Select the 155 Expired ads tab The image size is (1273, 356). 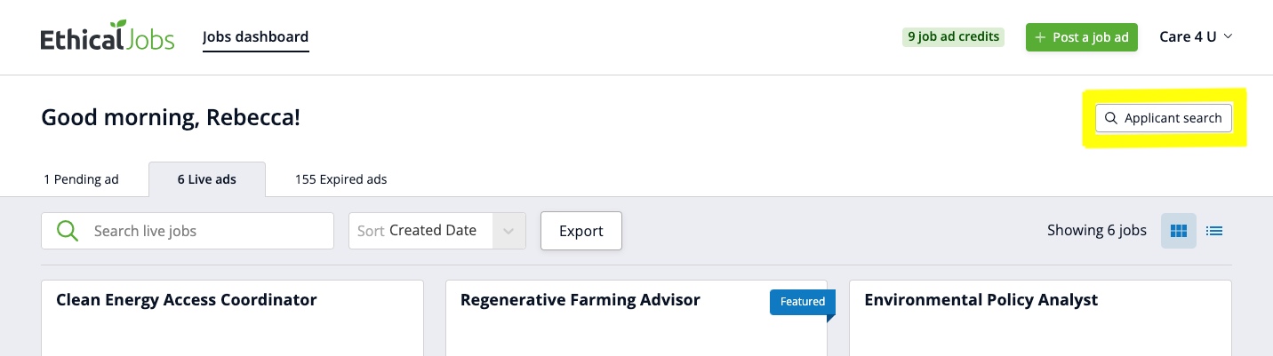[x=340, y=179]
